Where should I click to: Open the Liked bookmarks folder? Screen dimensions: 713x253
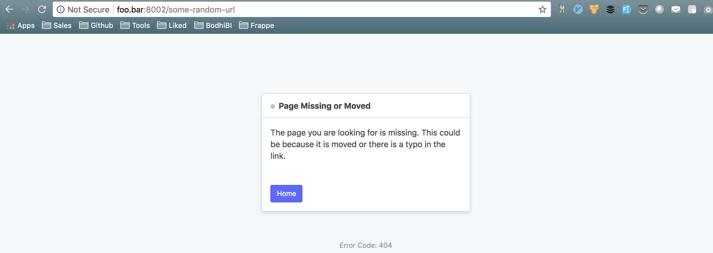click(x=172, y=26)
